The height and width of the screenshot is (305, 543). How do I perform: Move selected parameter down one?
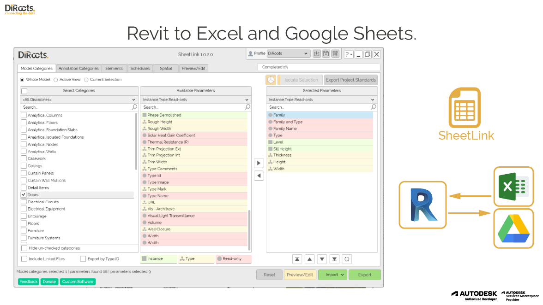[x=322, y=259]
